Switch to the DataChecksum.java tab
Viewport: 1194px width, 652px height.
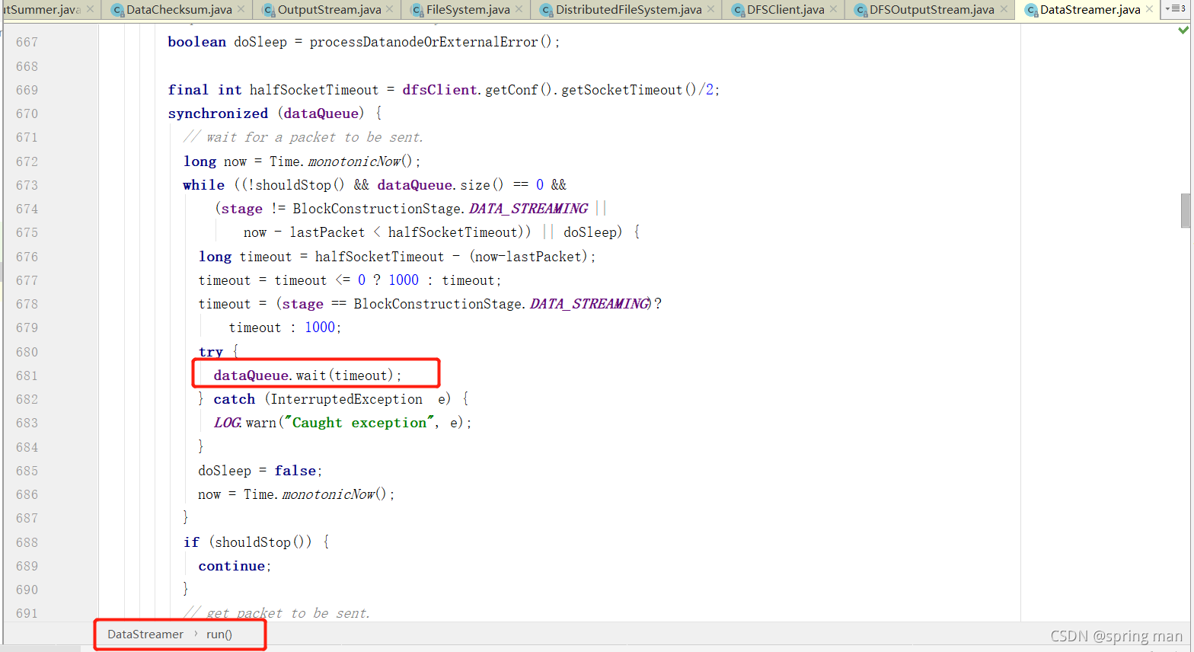pyautogui.click(x=179, y=10)
